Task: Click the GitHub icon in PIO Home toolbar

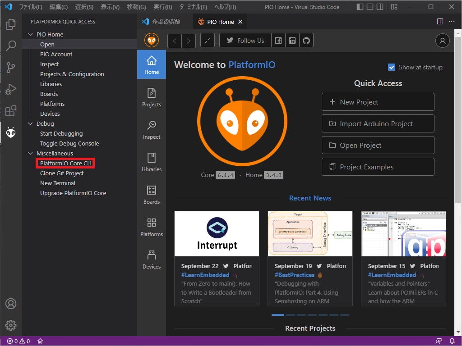Action: pyautogui.click(x=306, y=41)
